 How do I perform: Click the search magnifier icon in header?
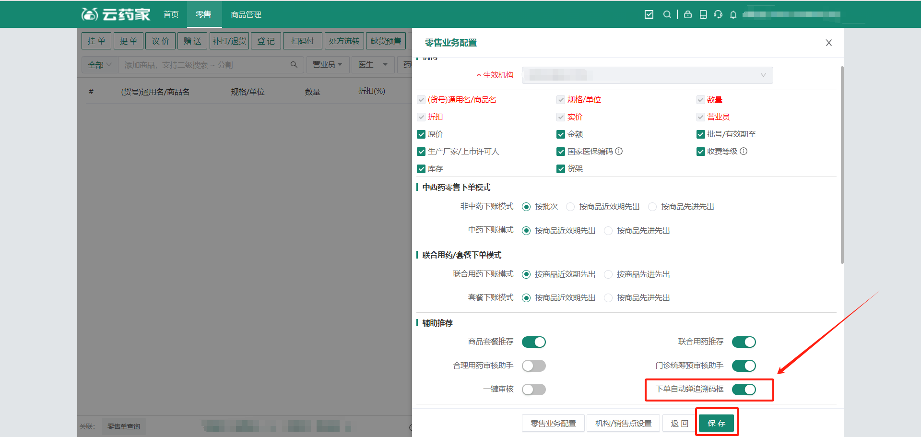pos(667,14)
